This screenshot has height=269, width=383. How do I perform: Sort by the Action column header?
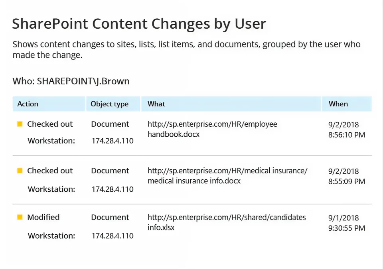click(x=28, y=104)
